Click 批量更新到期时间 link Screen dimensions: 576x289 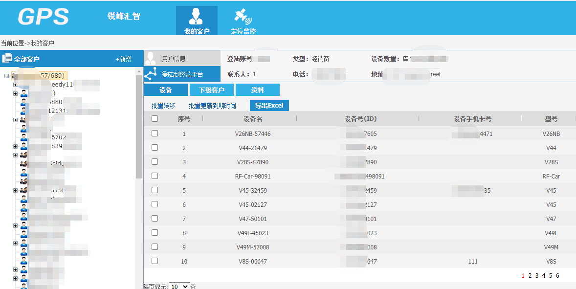tap(212, 106)
